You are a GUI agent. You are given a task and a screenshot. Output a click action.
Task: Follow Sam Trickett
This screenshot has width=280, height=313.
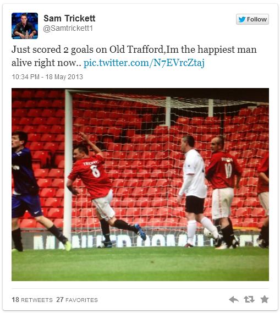[252, 19]
